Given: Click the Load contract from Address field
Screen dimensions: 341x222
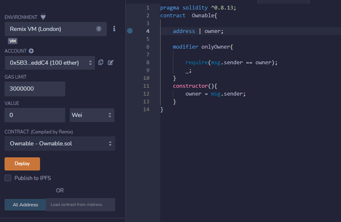Looking at the screenshot, I should [x=81, y=204].
